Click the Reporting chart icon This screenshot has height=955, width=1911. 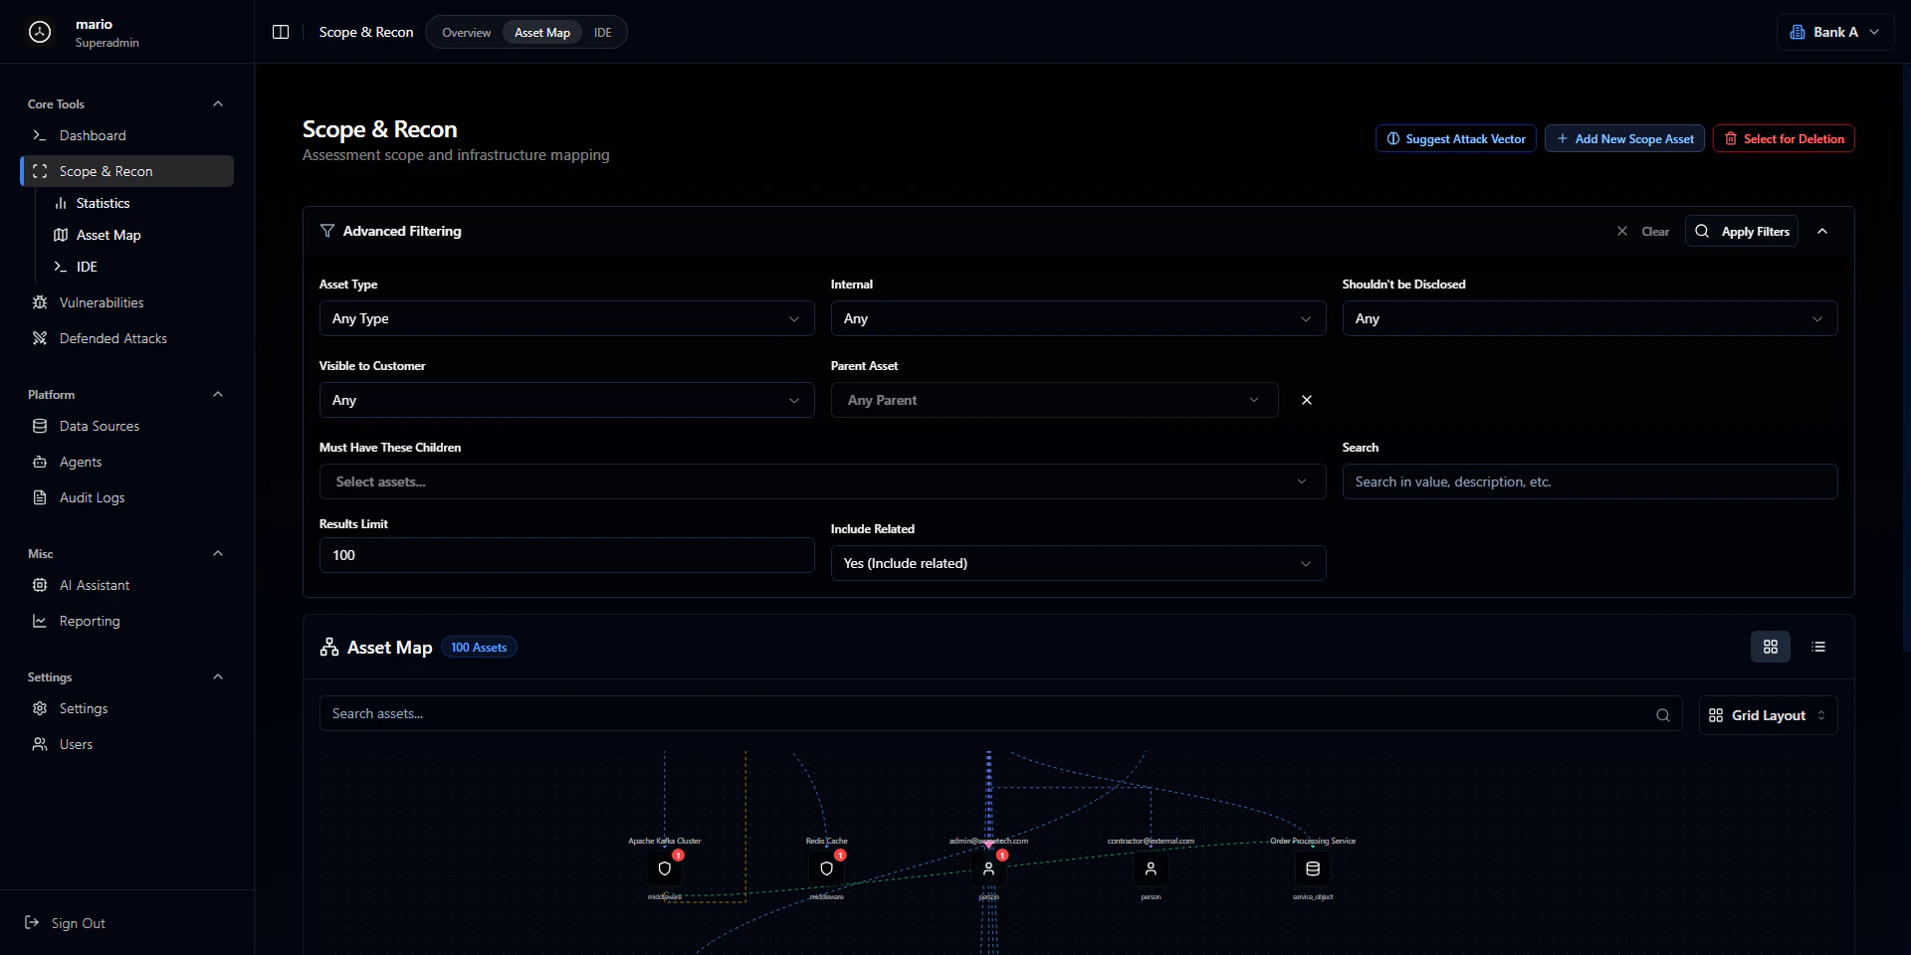point(40,621)
